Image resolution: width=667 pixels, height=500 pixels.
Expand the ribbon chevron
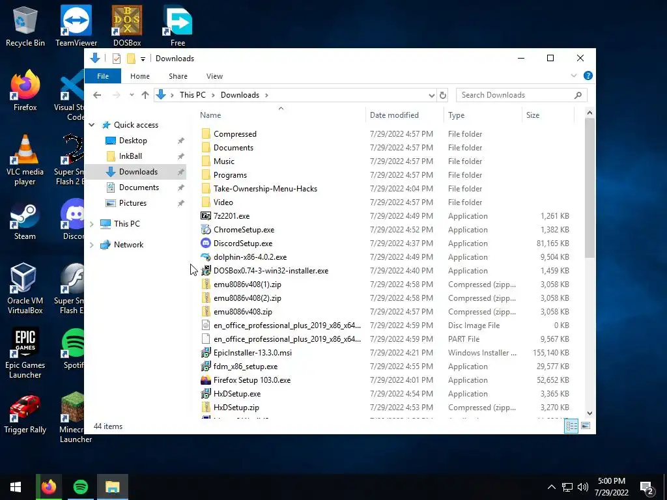(x=573, y=76)
